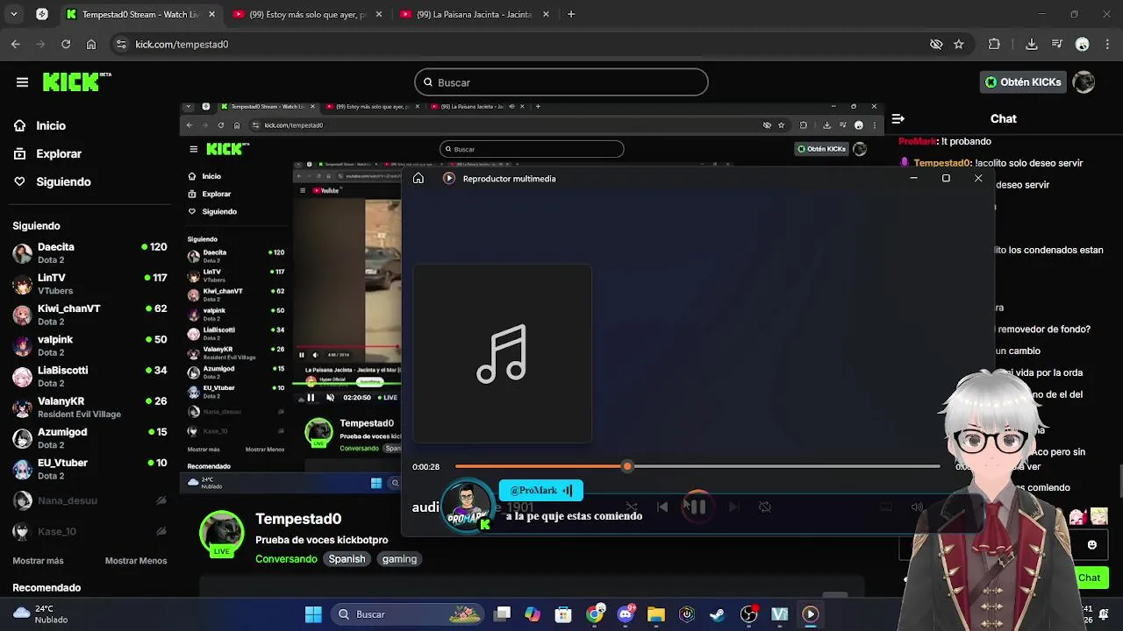
Task: Open Discord from the taskbar
Action: pyautogui.click(x=626, y=614)
